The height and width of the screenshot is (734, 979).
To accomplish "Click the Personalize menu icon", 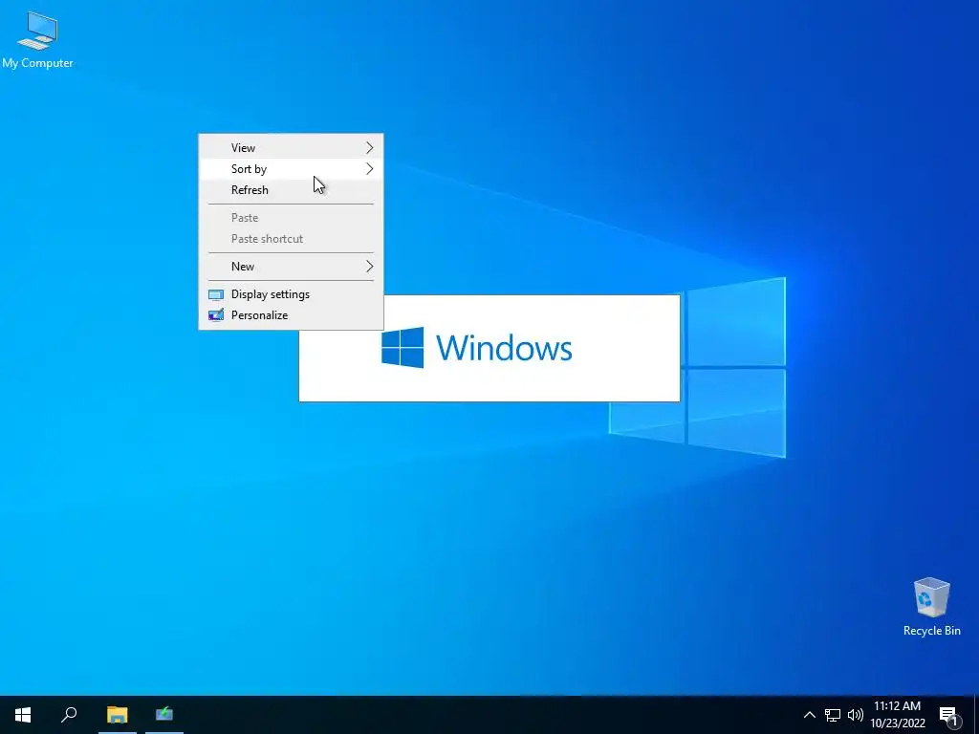I will pos(216,315).
